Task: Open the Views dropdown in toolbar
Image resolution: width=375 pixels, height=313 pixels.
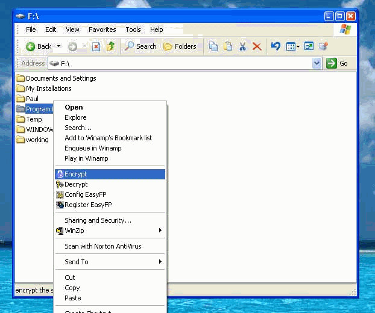Action: 293,46
